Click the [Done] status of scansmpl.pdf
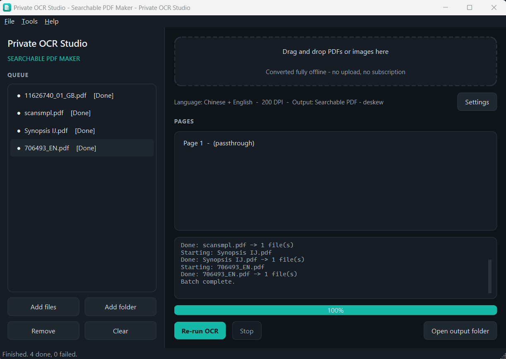 [x=81, y=113]
